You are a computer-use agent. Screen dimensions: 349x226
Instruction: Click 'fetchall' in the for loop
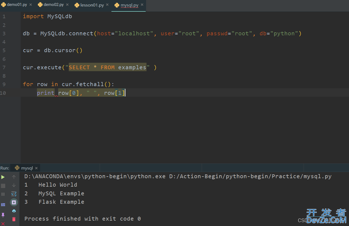90,84
